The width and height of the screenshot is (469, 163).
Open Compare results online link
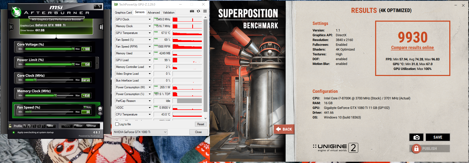[x=412, y=48]
